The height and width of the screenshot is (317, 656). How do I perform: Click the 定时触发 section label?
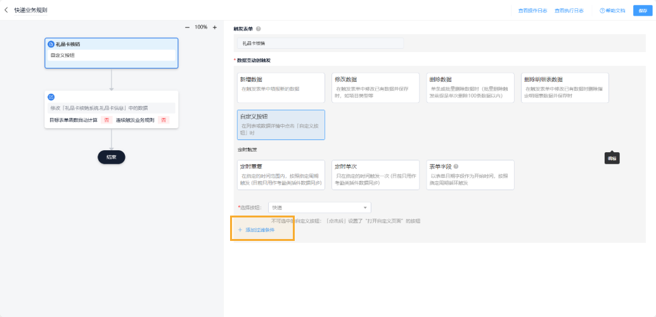(247, 150)
